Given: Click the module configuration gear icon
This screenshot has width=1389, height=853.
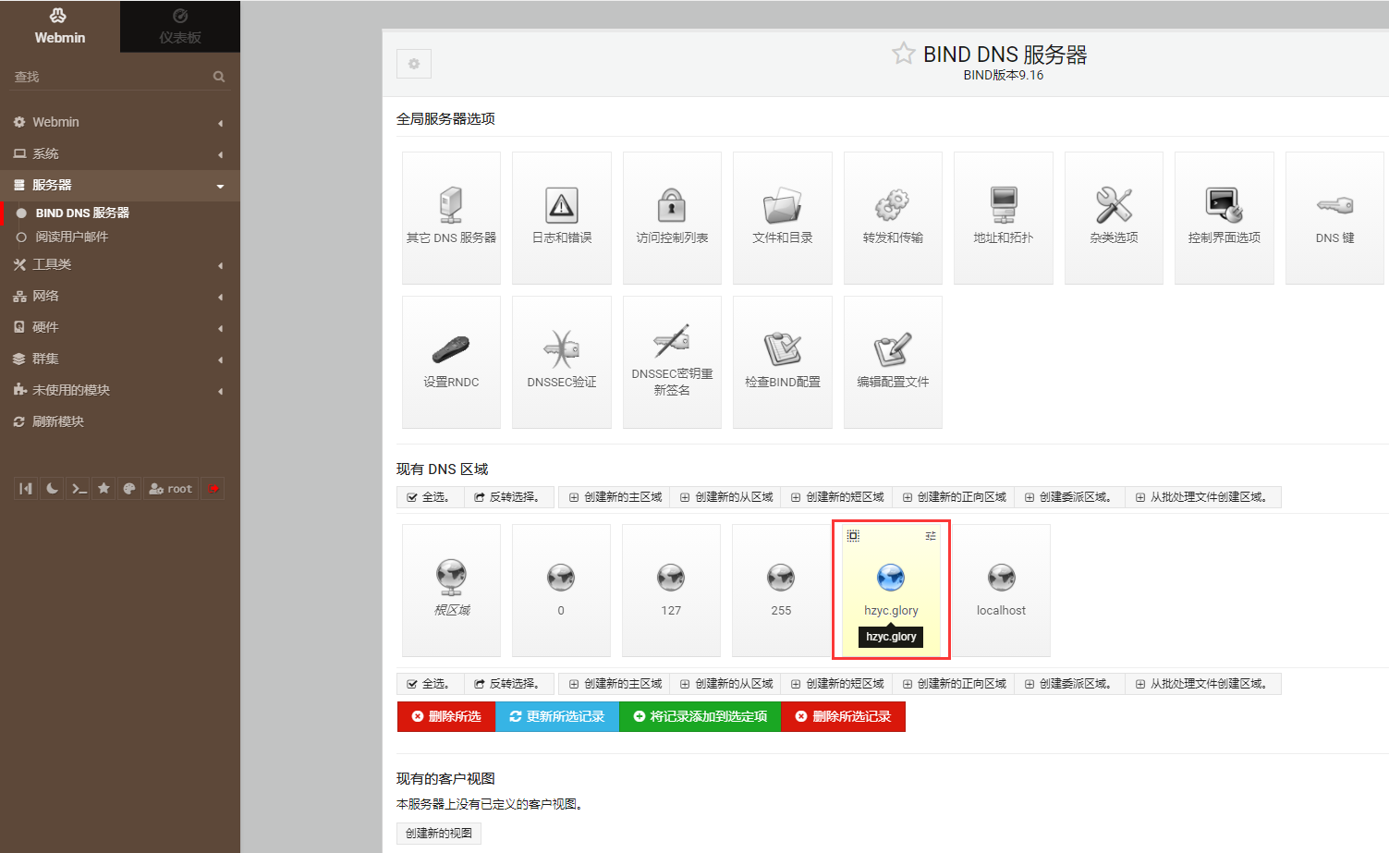Looking at the screenshot, I should tap(414, 64).
